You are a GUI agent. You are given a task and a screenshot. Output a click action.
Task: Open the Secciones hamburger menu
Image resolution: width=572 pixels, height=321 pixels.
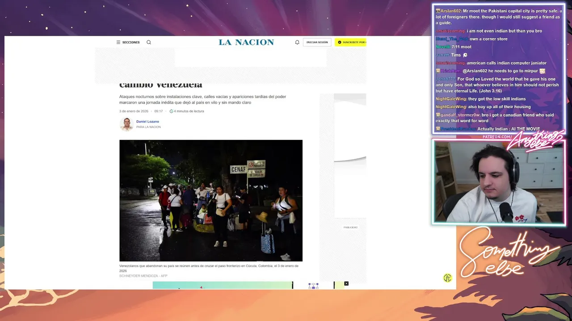(128, 42)
